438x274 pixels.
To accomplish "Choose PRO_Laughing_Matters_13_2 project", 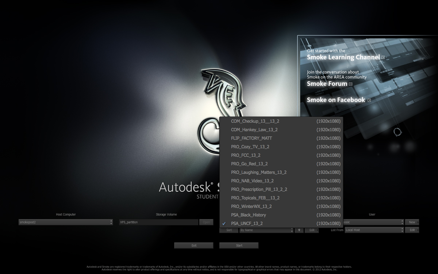I will coord(281,172).
